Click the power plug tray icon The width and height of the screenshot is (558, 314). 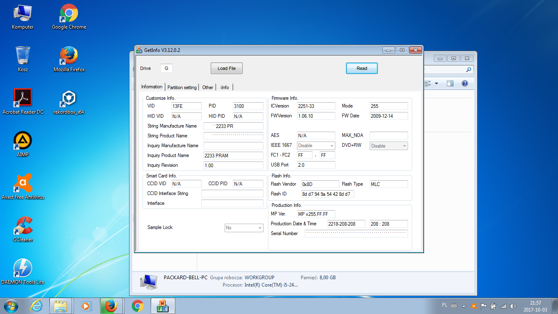(493, 306)
